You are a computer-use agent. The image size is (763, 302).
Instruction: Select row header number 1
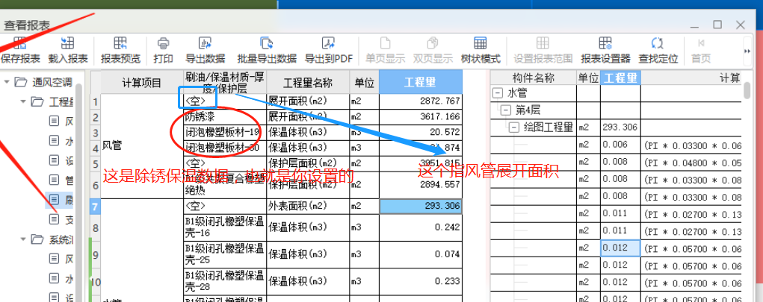coord(96,101)
